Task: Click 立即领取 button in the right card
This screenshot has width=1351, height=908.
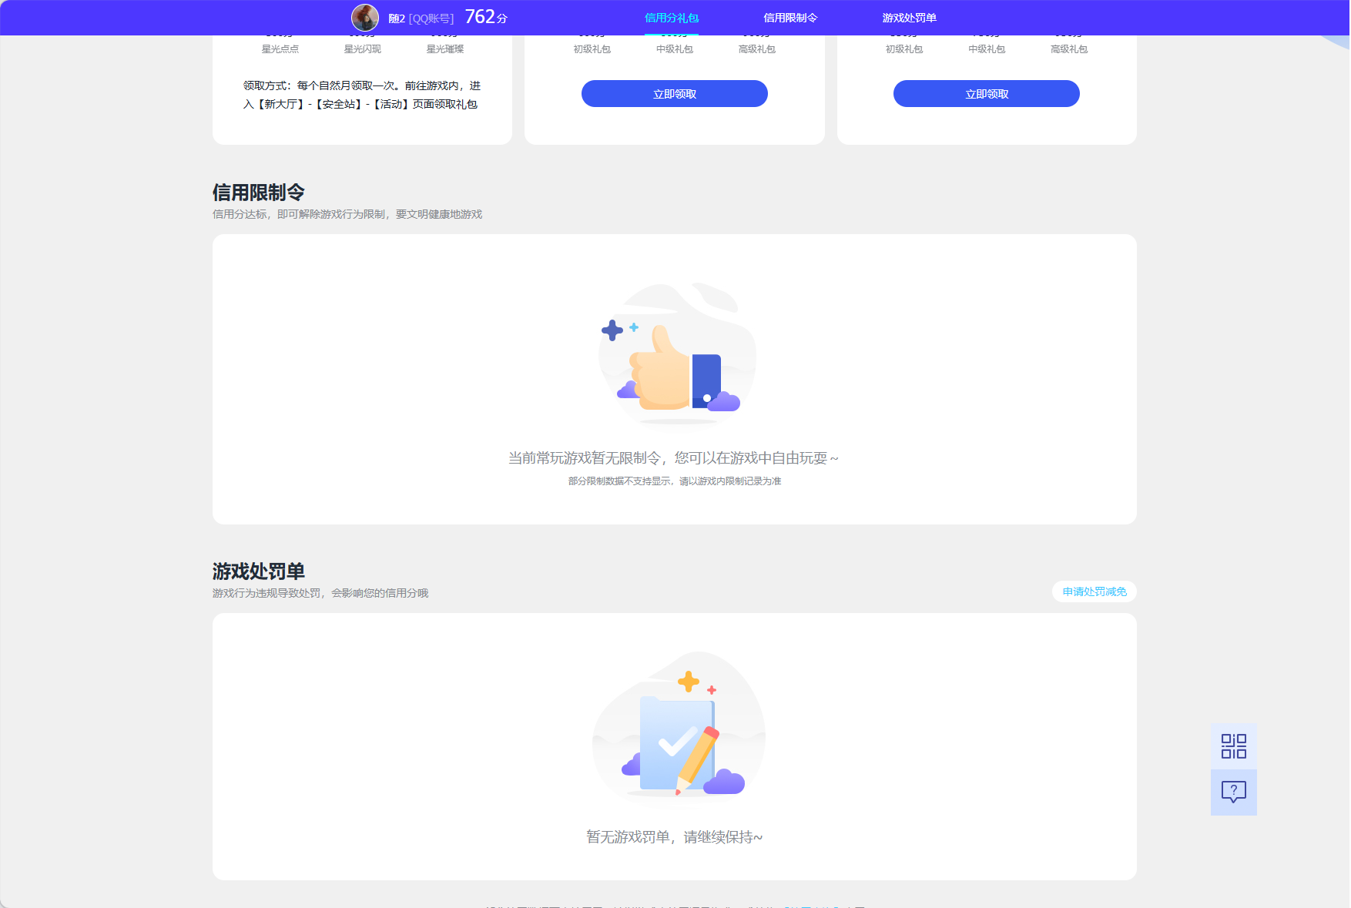Action: pos(987,94)
